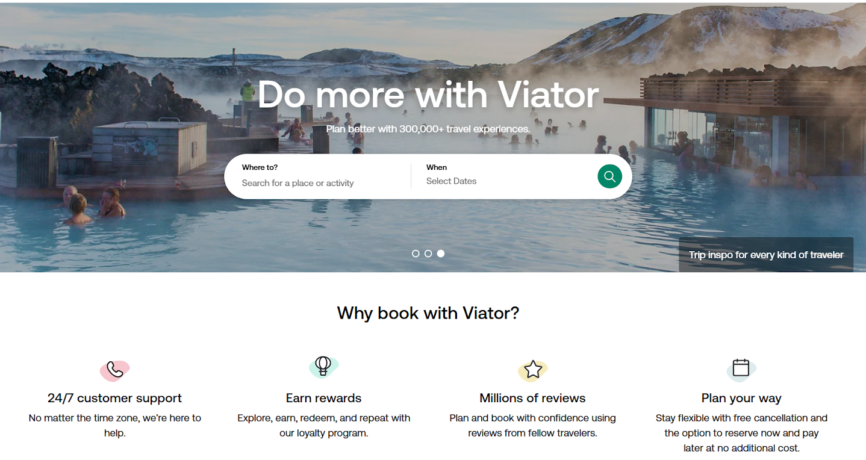866x460 pixels.
Task: Select the first carousel slide dot
Action: [416, 253]
